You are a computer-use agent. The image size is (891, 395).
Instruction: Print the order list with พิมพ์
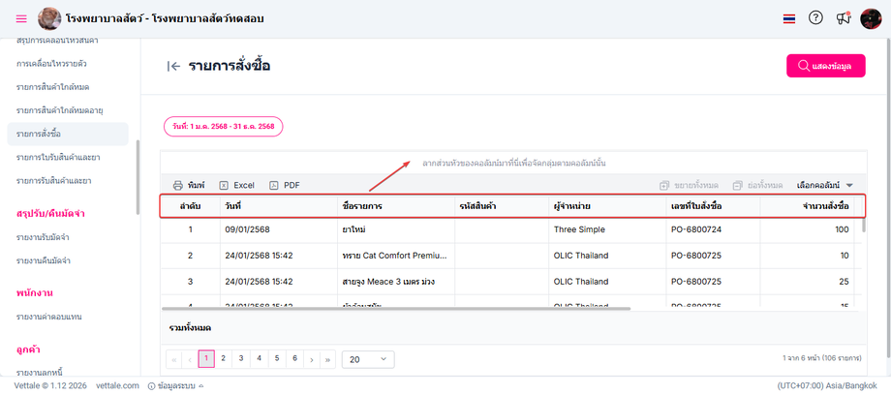coord(189,185)
